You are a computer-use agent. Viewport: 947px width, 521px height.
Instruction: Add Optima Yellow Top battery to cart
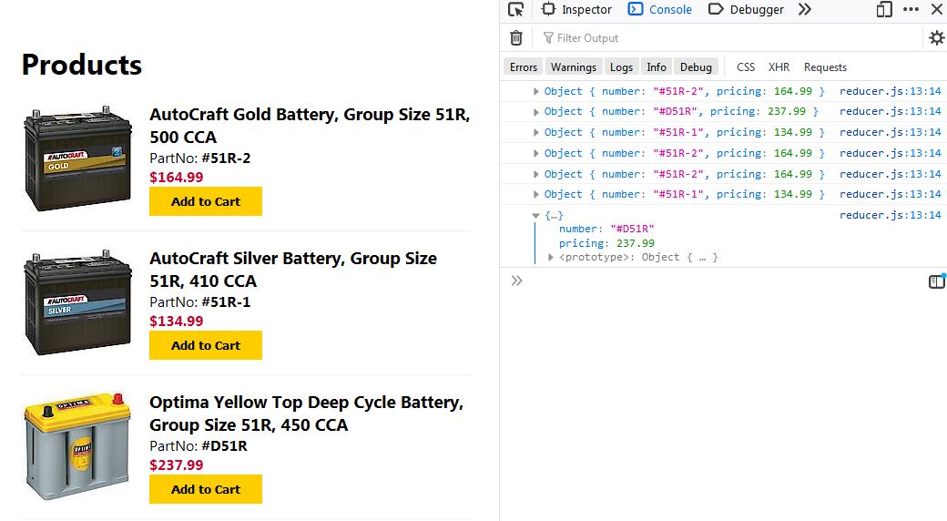206,489
